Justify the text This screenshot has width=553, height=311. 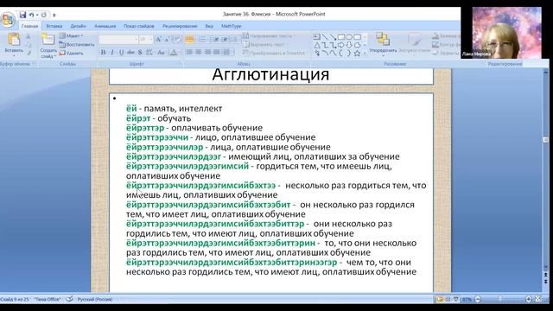coord(217,52)
